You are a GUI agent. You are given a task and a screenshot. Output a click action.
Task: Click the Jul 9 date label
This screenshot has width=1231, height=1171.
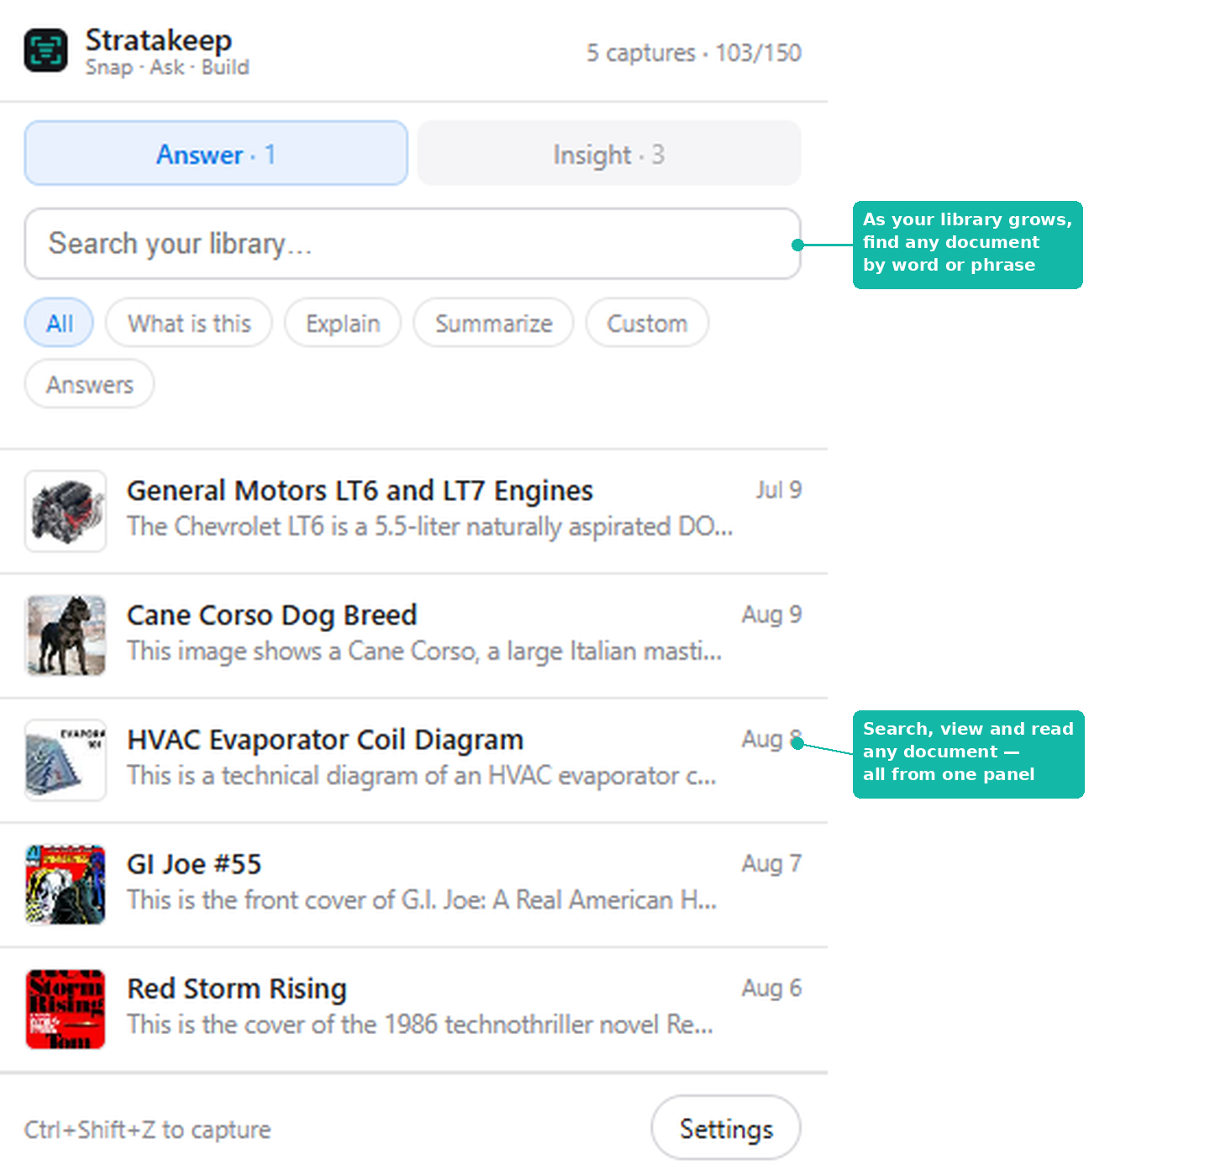(x=778, y=490)
